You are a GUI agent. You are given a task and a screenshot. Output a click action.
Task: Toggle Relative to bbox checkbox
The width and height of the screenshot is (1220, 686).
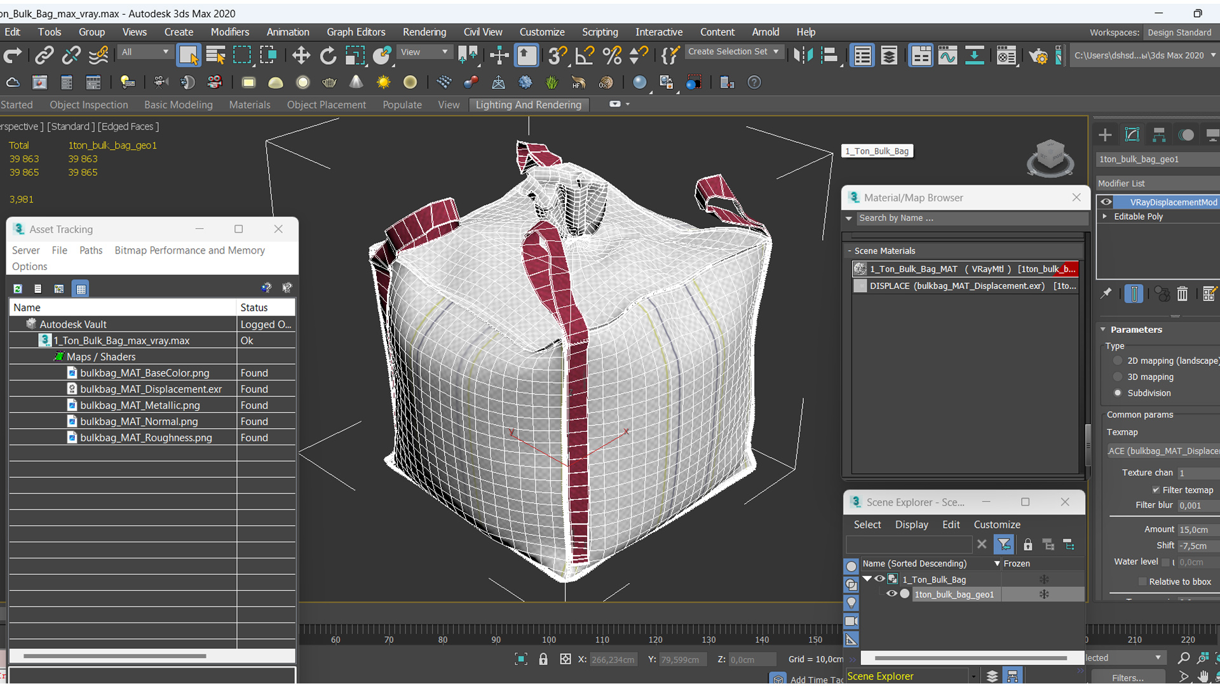[x=1142, y=582]
